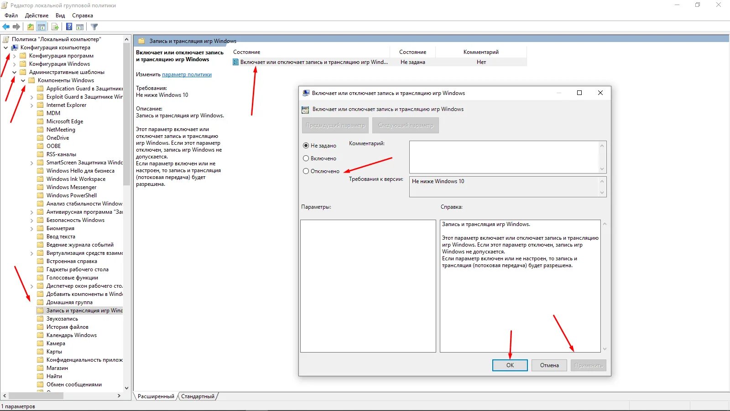Open the параметр политики link
The height and width of the screenshot is (411, 730).
coord(187,74)
